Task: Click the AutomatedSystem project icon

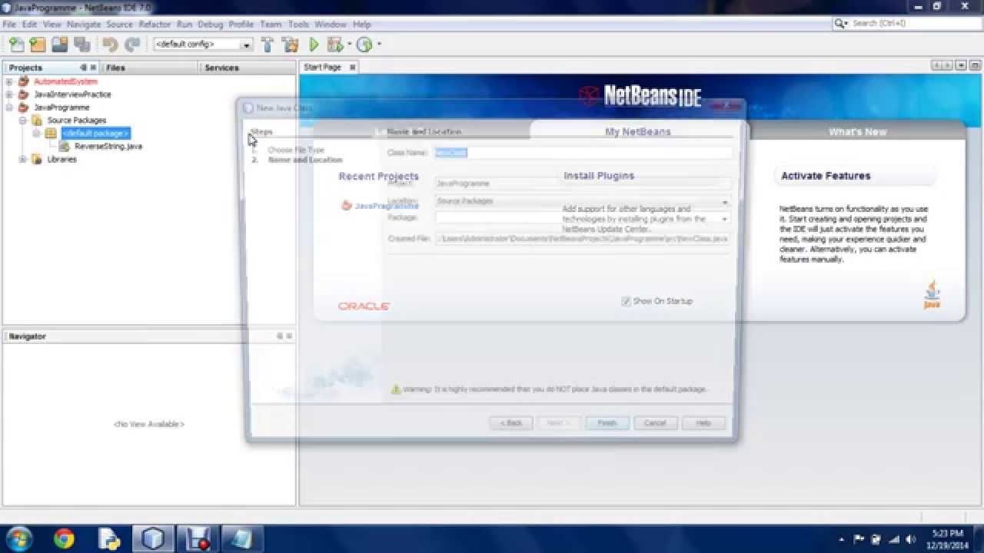Action: (23, 81)
